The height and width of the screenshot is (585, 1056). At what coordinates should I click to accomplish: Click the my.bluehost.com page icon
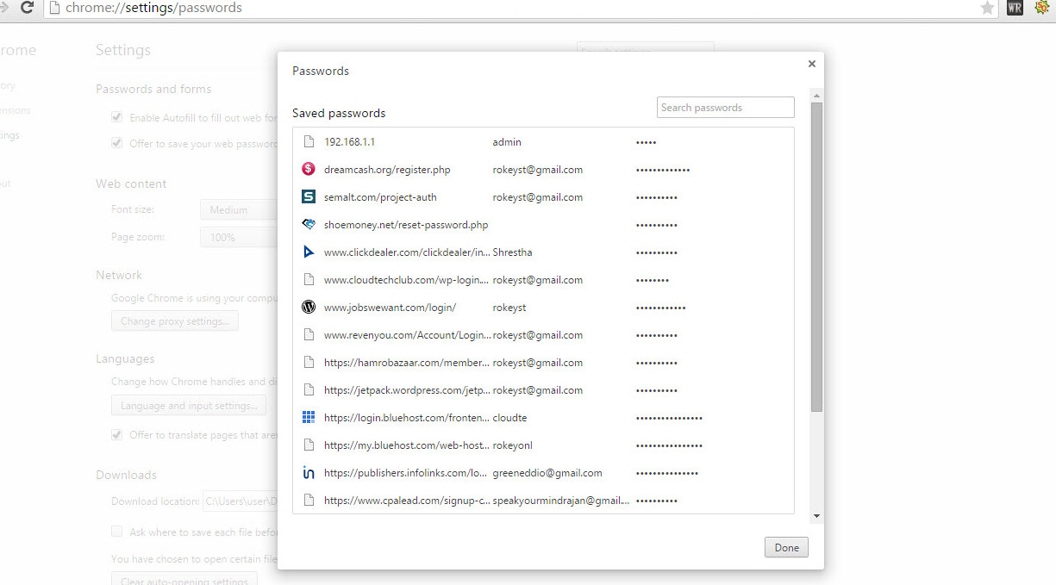[309, 445]
